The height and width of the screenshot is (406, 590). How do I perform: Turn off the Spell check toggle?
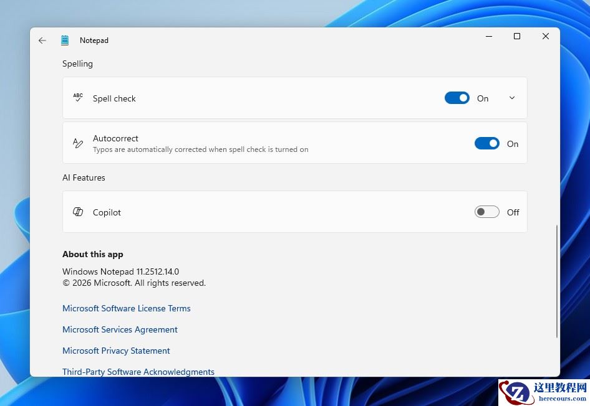click(457, 98)
